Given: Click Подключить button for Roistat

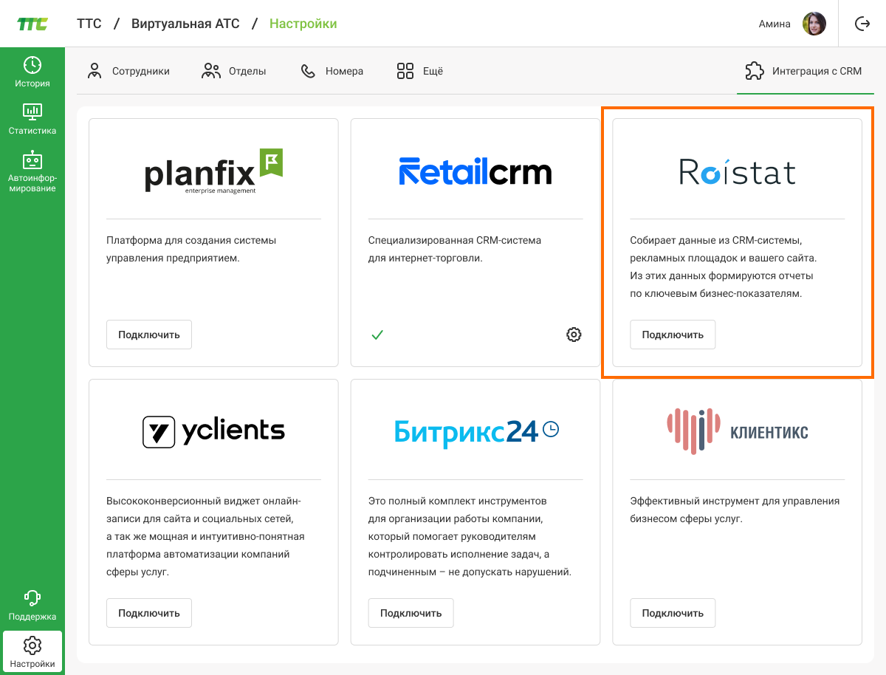Looking at the screenshot, I should (673, 335).
